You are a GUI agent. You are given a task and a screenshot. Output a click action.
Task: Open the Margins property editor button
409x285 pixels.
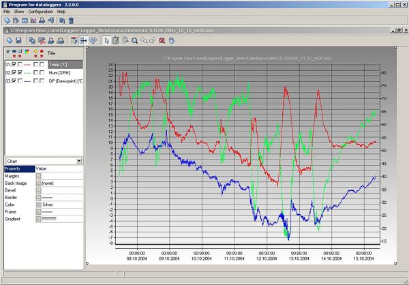click(x=39, y=176)
